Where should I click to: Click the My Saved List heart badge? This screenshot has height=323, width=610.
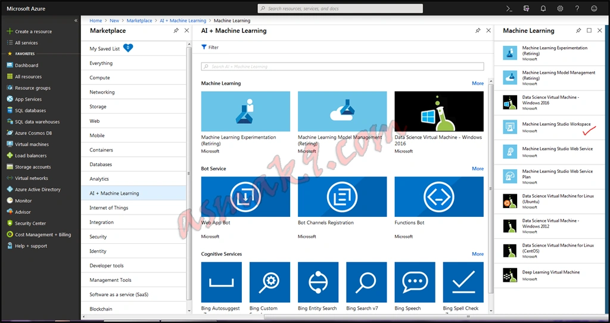click(128, 48)
